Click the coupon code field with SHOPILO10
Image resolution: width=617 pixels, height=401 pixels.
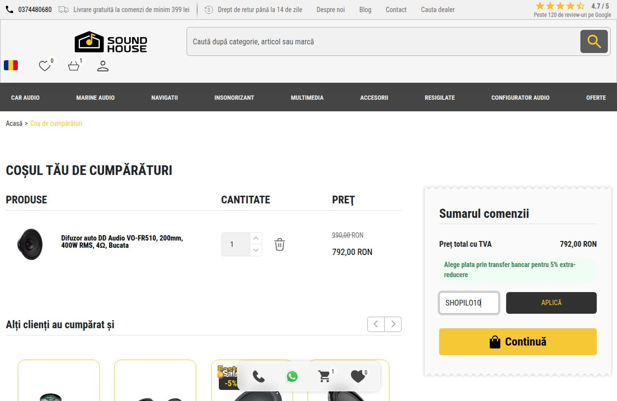pos(469,303)
